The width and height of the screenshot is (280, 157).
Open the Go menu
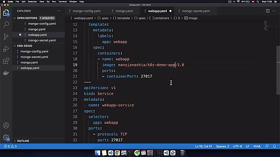(48, 2)
